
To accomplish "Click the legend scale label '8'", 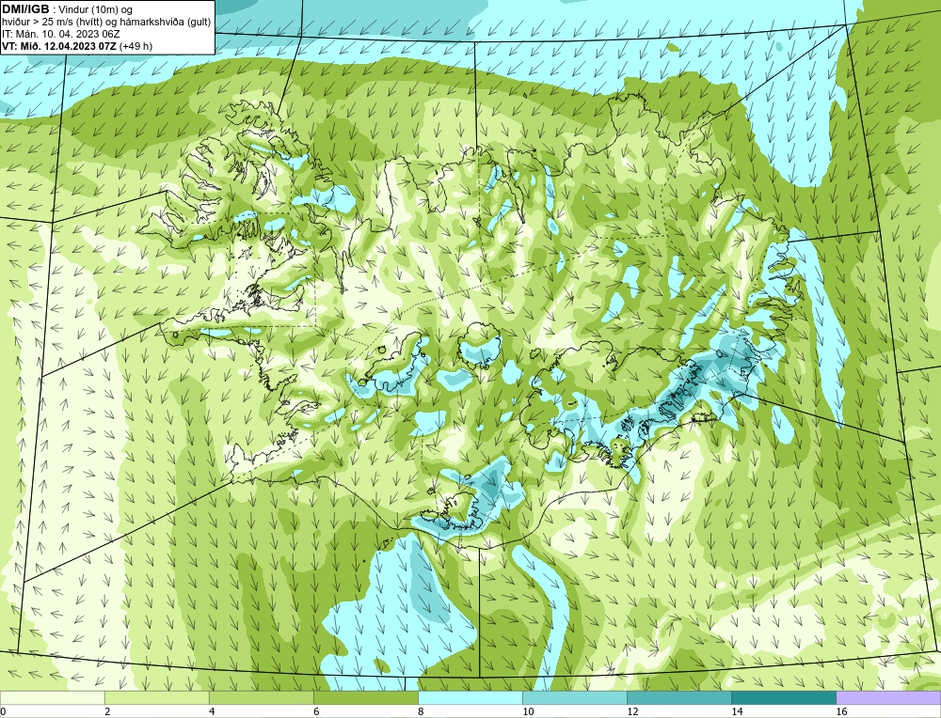I will pyautogui.click(x=421, y=711).
